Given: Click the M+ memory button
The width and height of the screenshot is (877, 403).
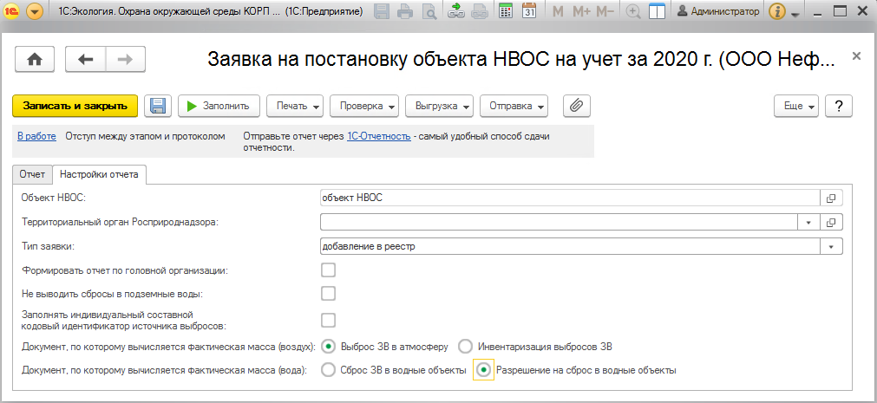Looking at the screenshot, I should coord(581,11).
